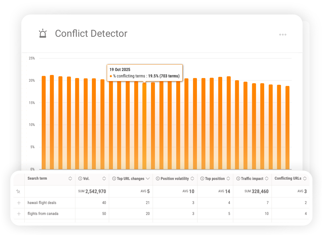Toggle sort order on the Conflicting URLs column
Viewport: 325px width, 238px height.
[x=305, y=178]
